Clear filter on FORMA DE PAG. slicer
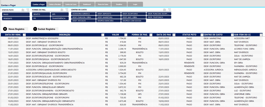265x107 pixels. point(67,10)
